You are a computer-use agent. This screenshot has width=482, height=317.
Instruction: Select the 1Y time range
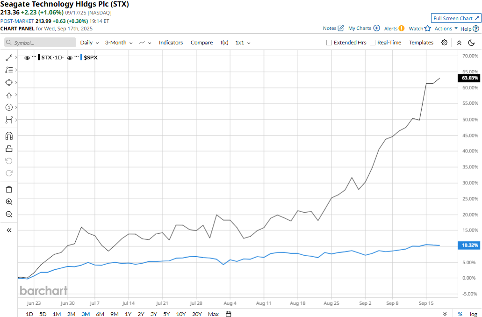128,314
